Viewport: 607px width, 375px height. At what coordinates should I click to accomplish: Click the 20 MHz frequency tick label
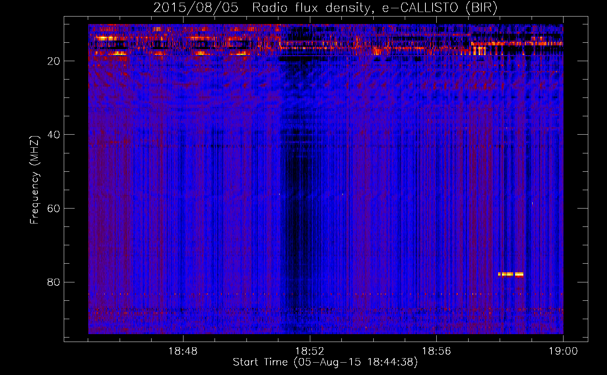point(54,61)
